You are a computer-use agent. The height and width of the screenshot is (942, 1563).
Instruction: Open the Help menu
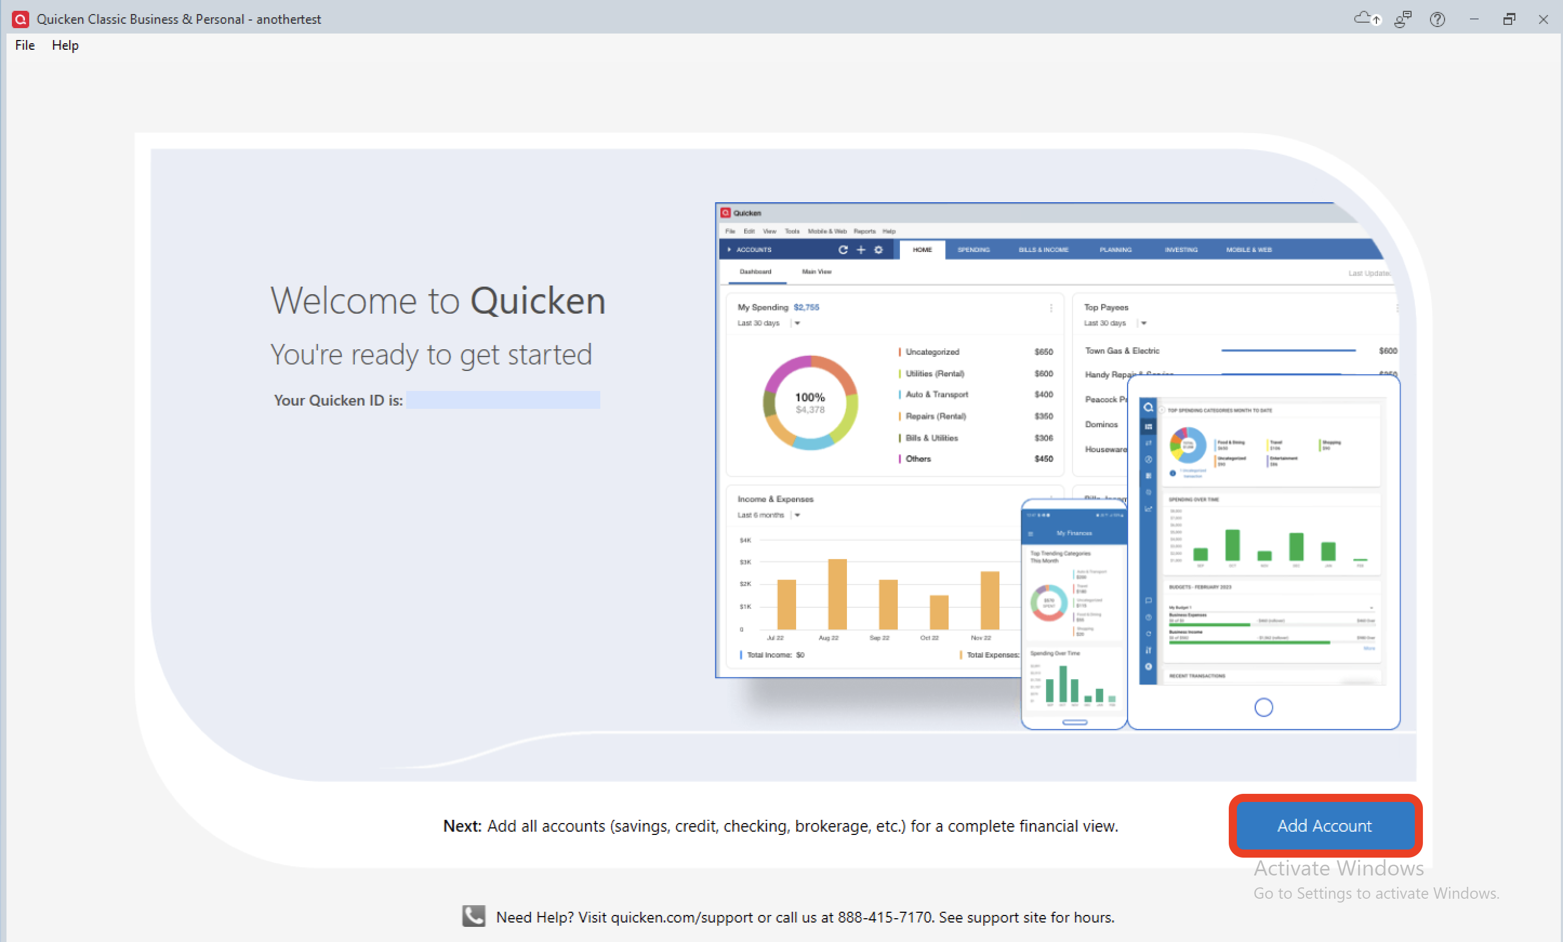pos(65,45)
